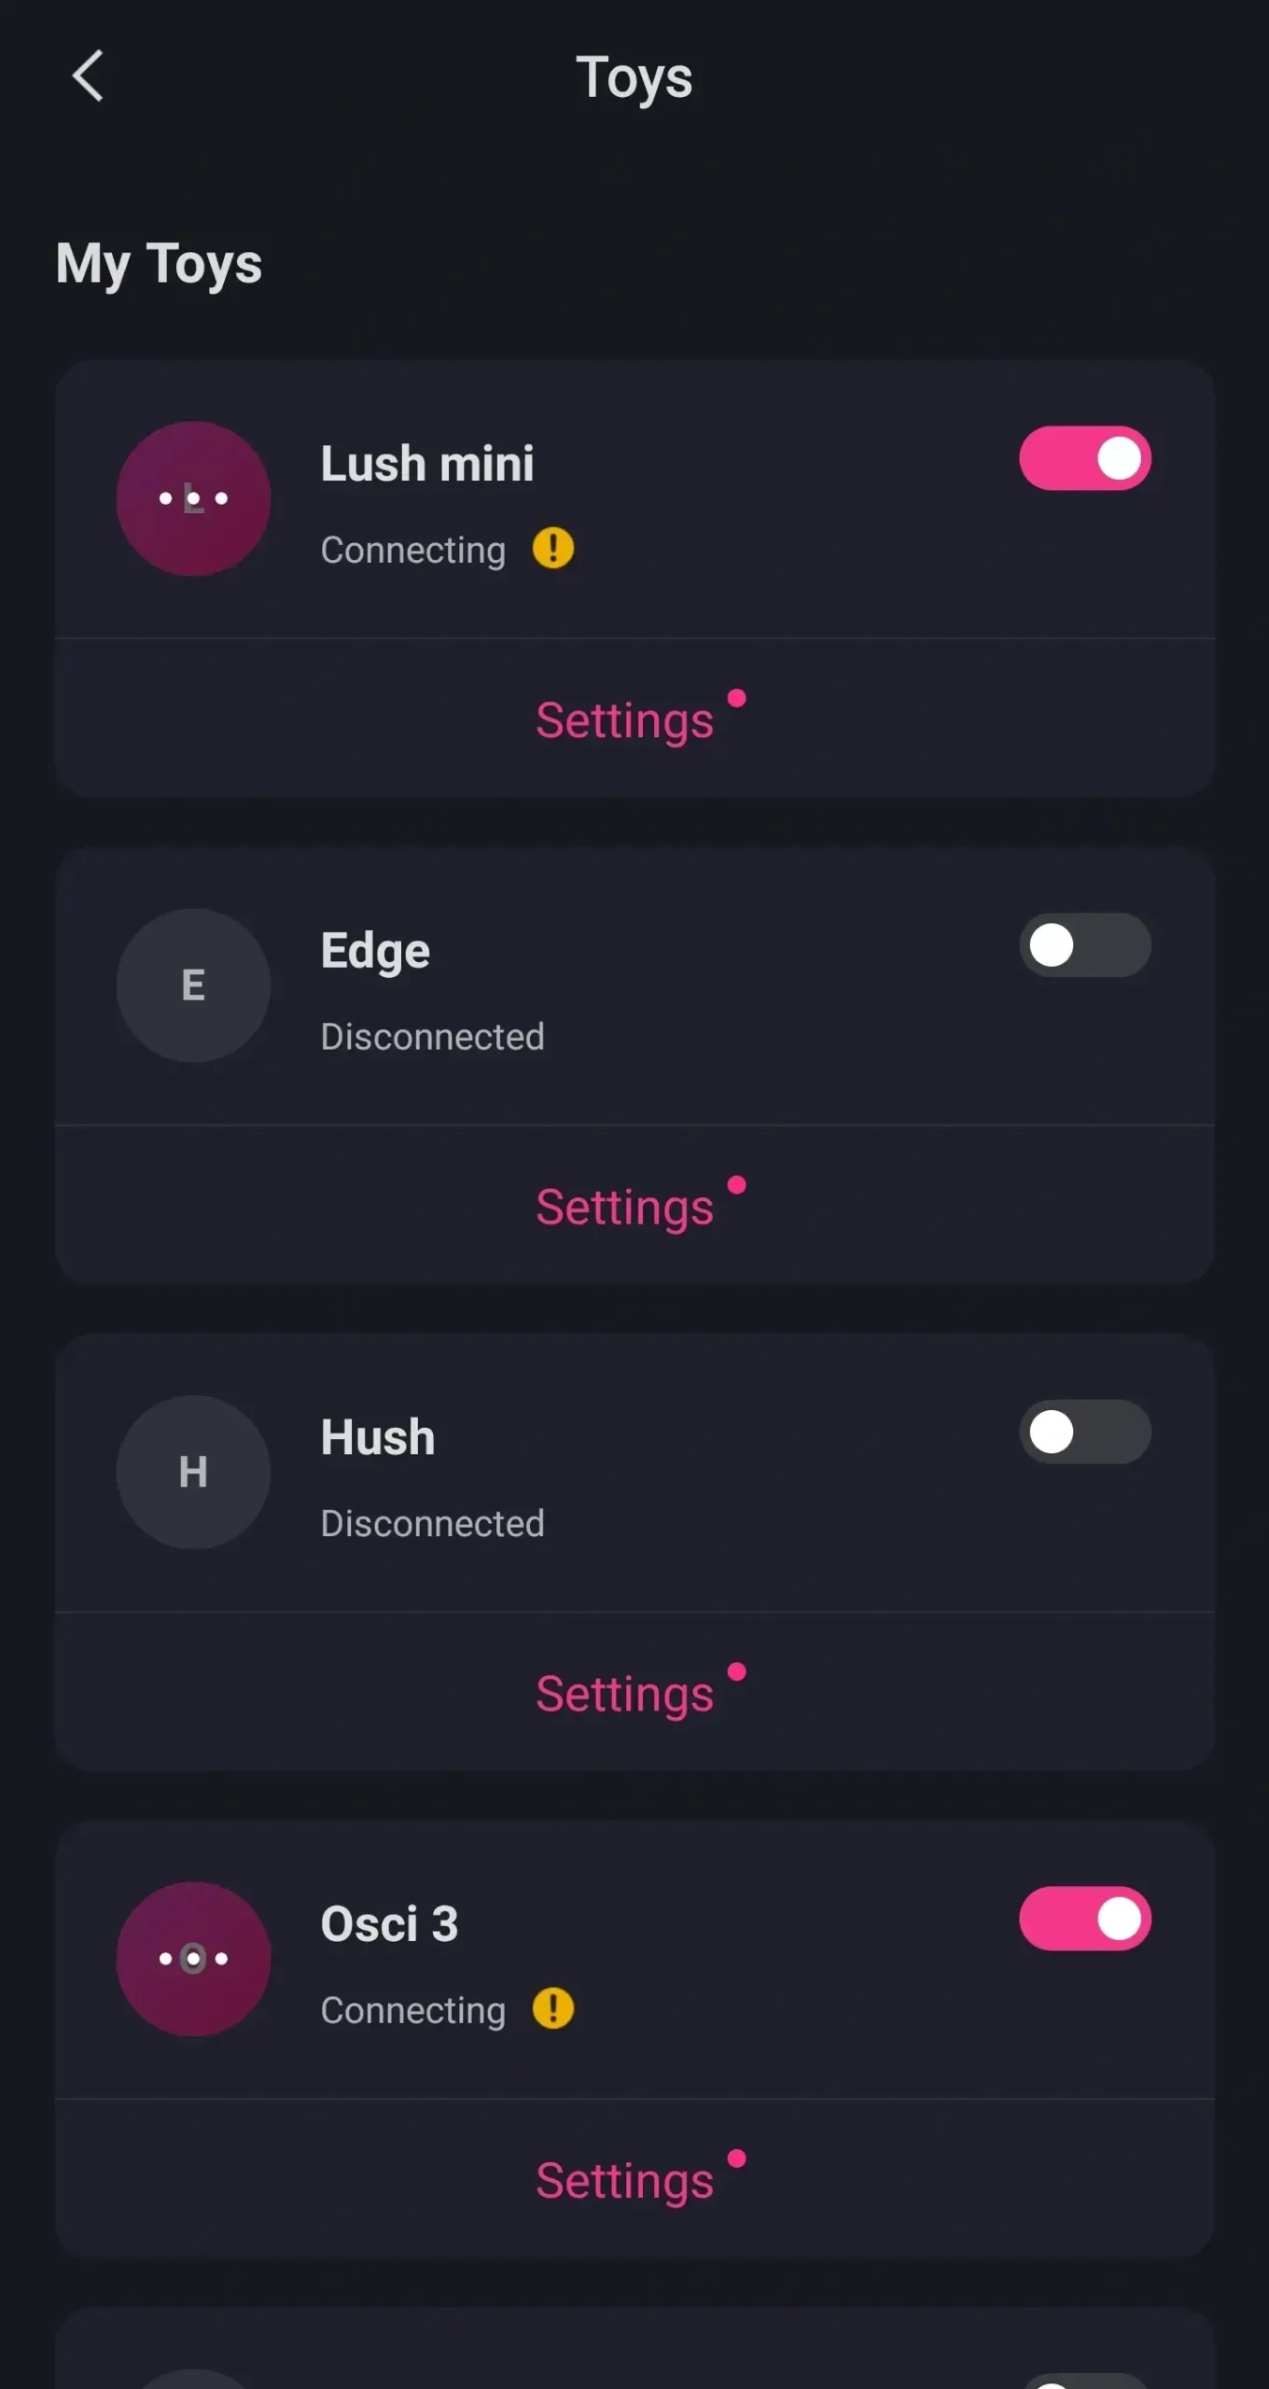
Task: Open Settings for Edge
Action: click(x=625, y=1207)
